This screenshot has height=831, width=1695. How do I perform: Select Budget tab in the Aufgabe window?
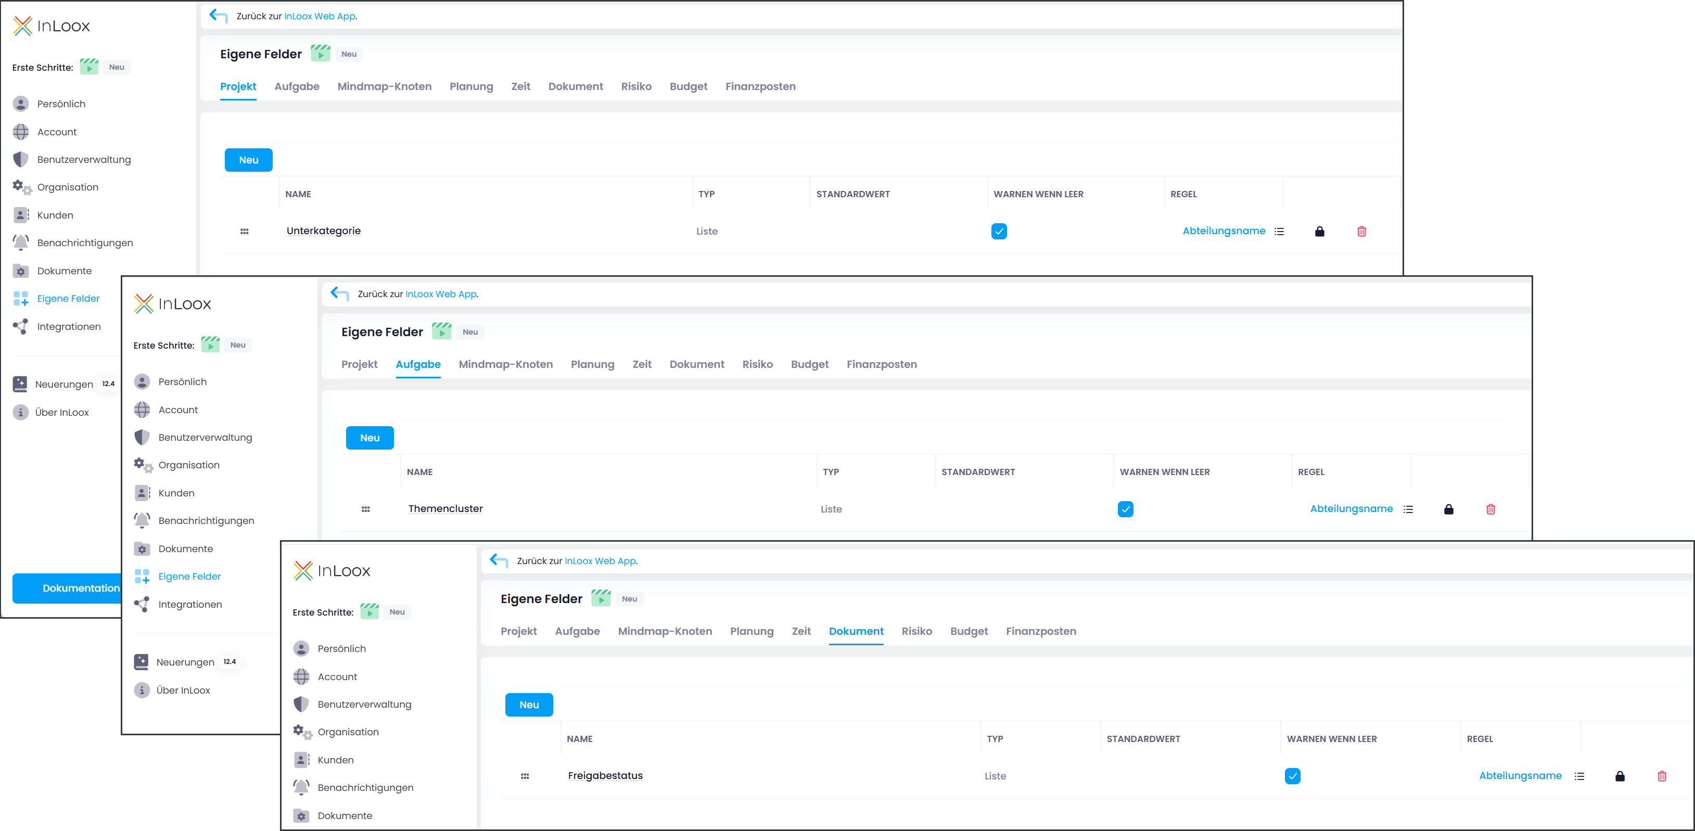pyautogui.click(x=809, y=364)
